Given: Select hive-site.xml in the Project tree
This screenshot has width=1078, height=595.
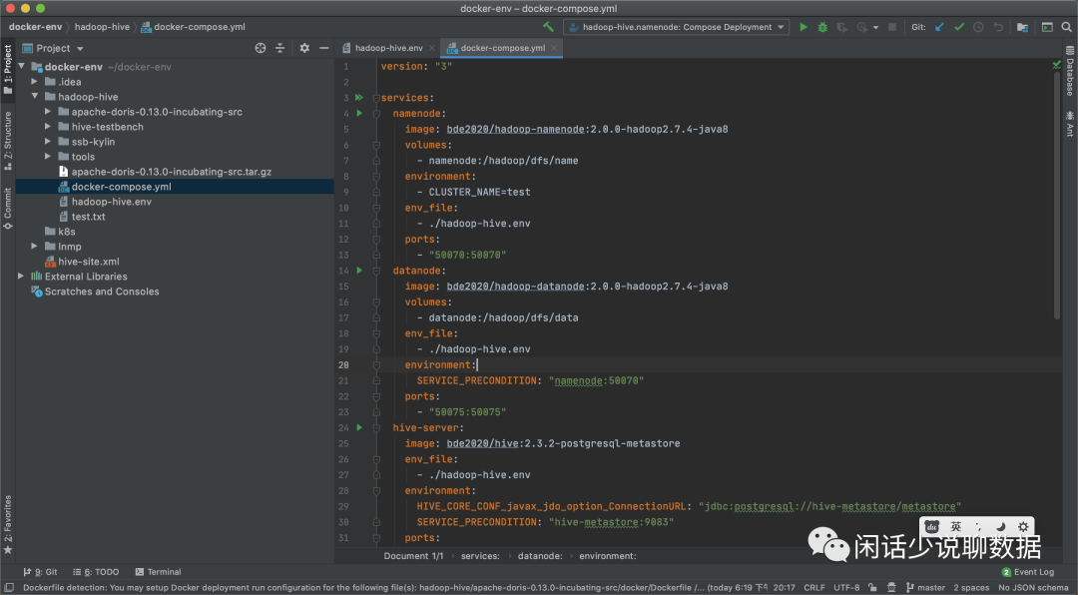Looking at the screenshot, I should pos(88,262).
